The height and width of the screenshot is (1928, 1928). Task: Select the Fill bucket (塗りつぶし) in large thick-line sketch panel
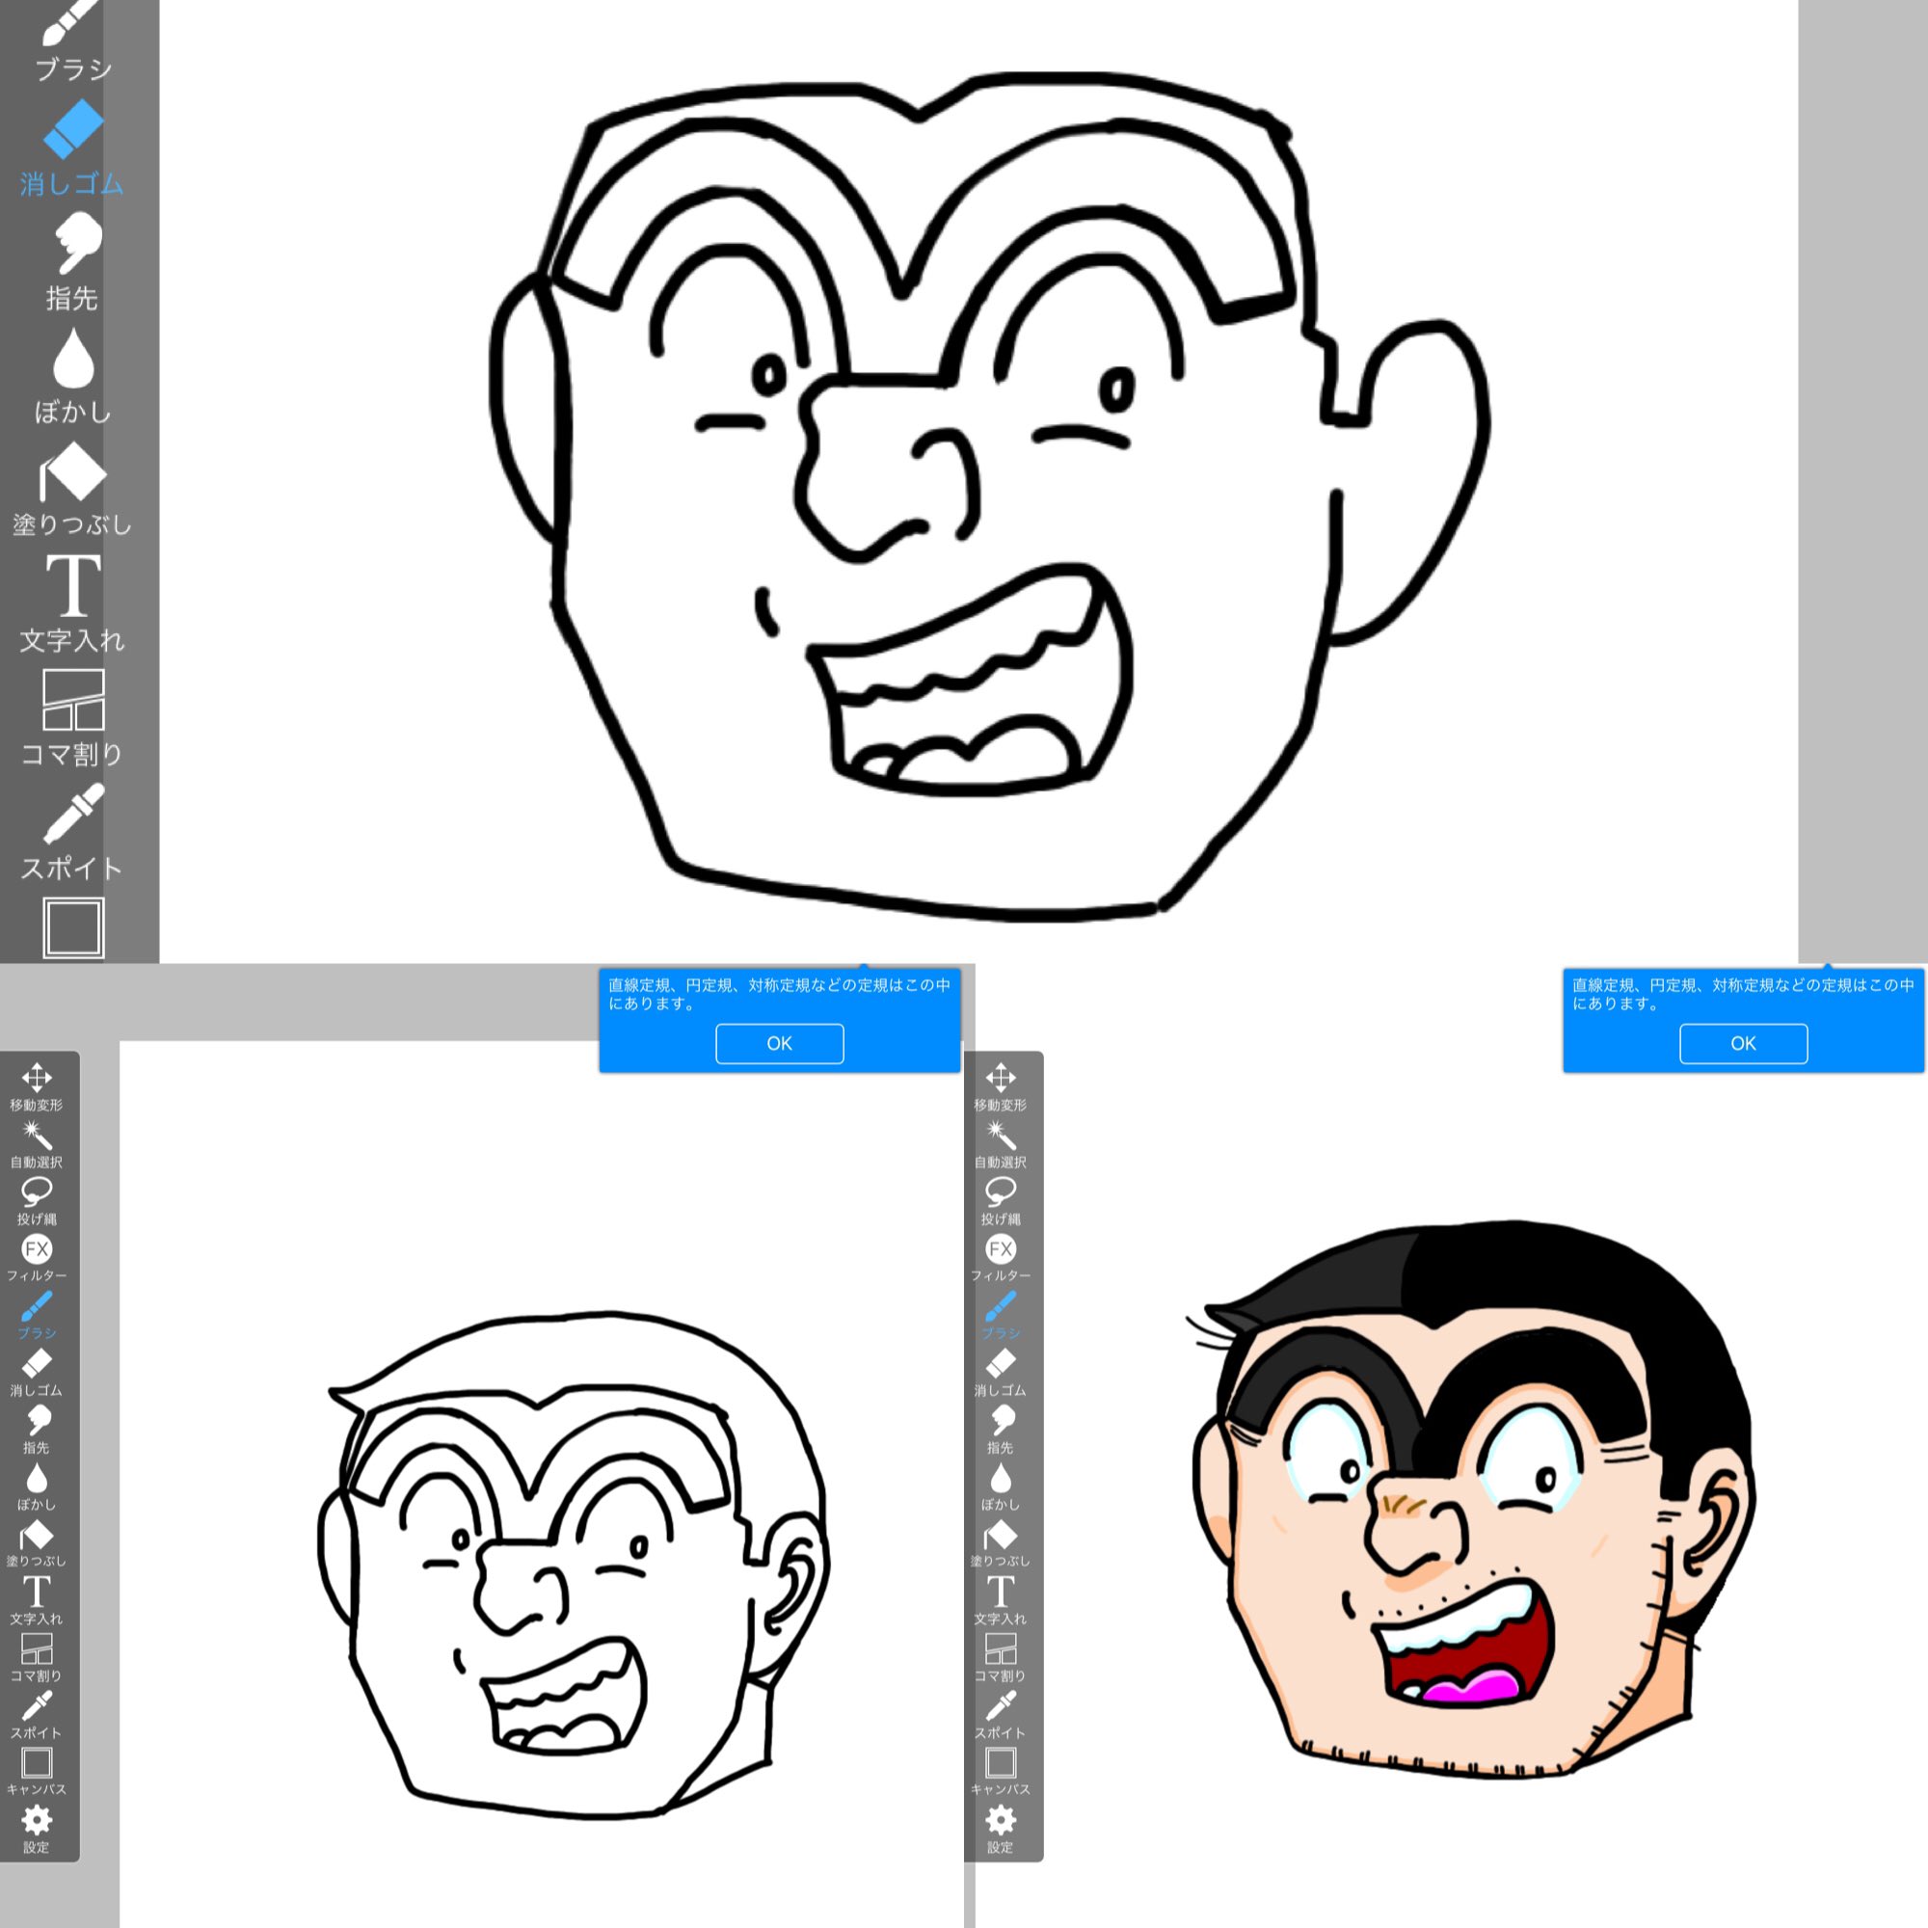pyautogui.click(x=73, y=490)
